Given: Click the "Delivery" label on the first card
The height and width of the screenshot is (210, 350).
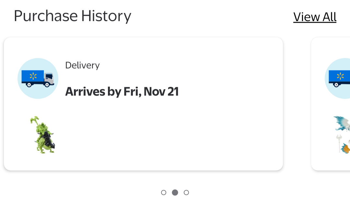Looking at the screenshot, I should coord(82,65).
